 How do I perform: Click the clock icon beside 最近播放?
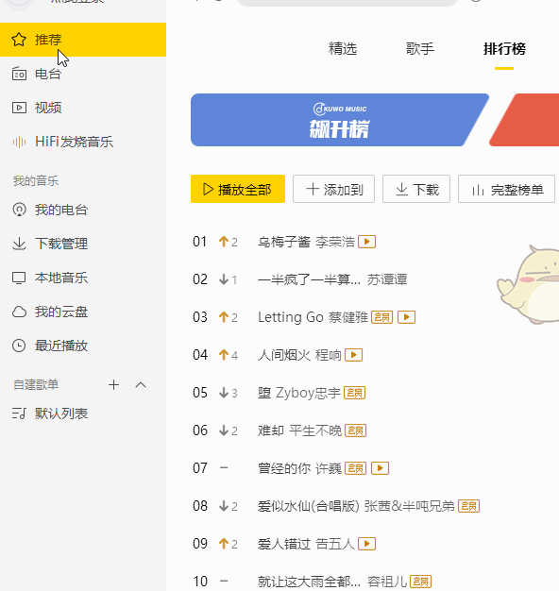[x=19, y=346]
